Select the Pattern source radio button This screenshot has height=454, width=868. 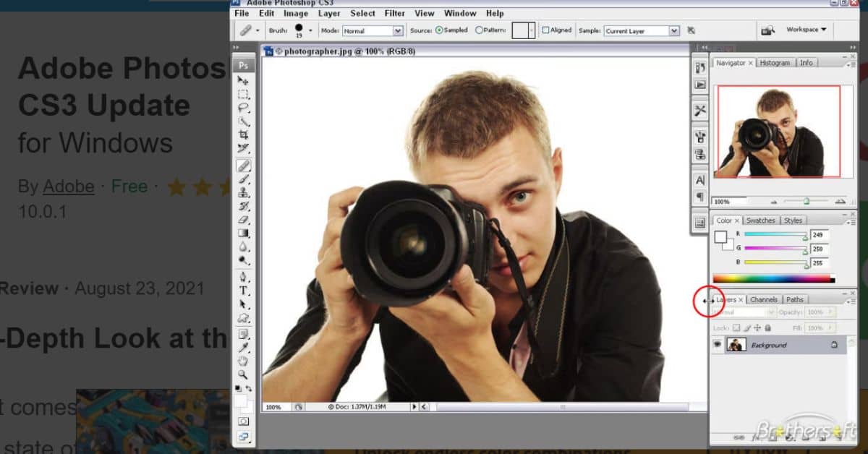pyautogui.click(x=479, y=30)
